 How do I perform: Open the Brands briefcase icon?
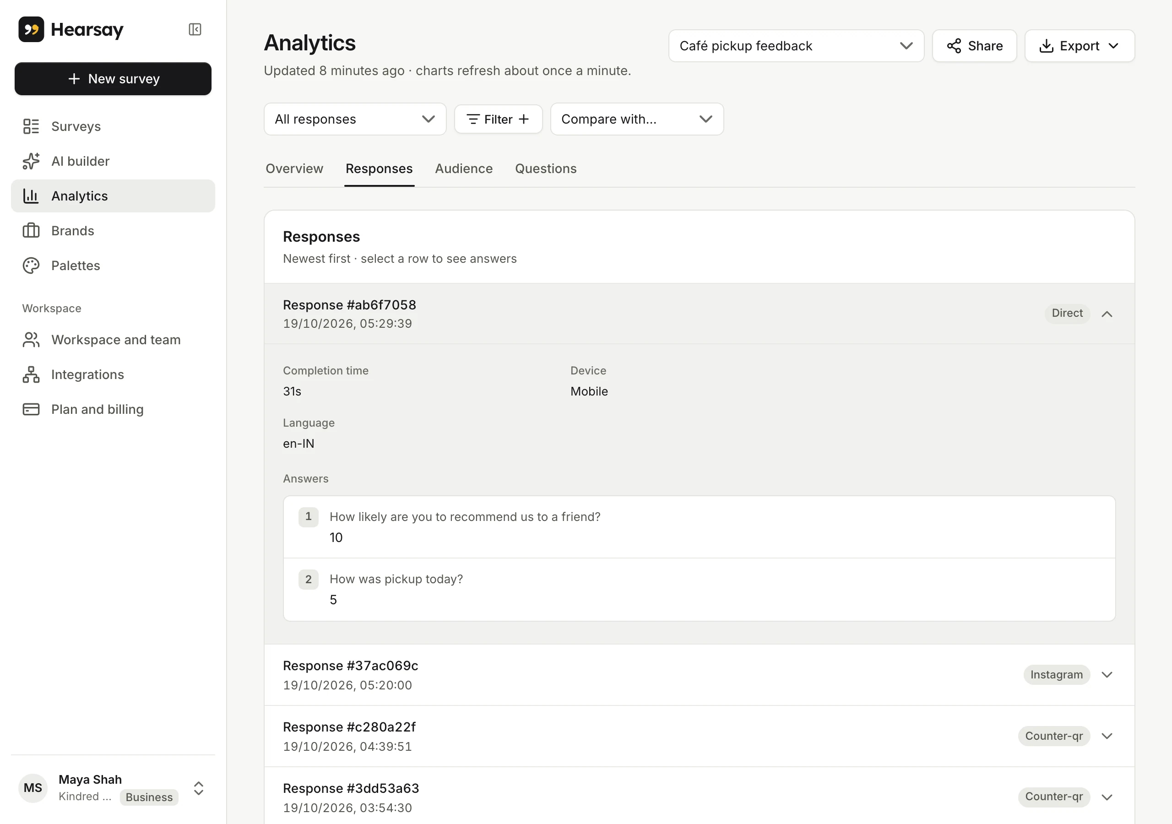(31, 231)
